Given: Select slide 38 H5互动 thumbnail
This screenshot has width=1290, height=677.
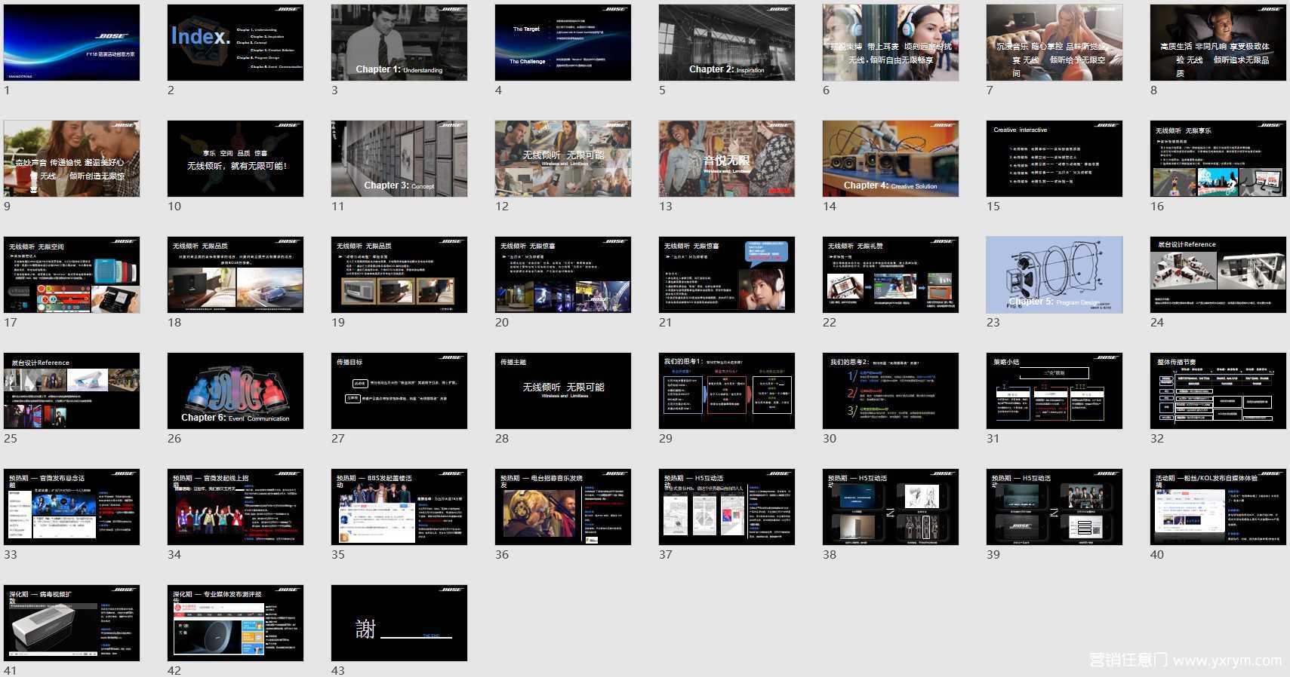Looking at the screenshot, I should [x=891, y=507].
